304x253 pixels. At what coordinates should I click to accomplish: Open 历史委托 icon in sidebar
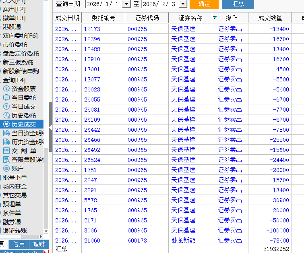coord(6,116)
